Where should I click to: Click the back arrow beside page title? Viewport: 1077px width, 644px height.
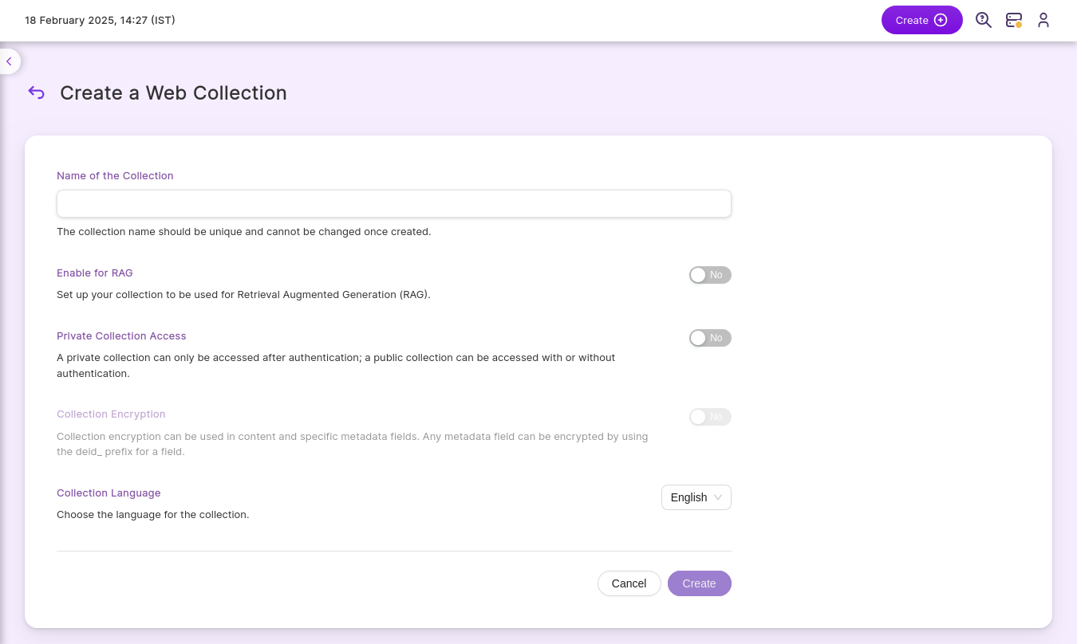click(x=36, y=92)
